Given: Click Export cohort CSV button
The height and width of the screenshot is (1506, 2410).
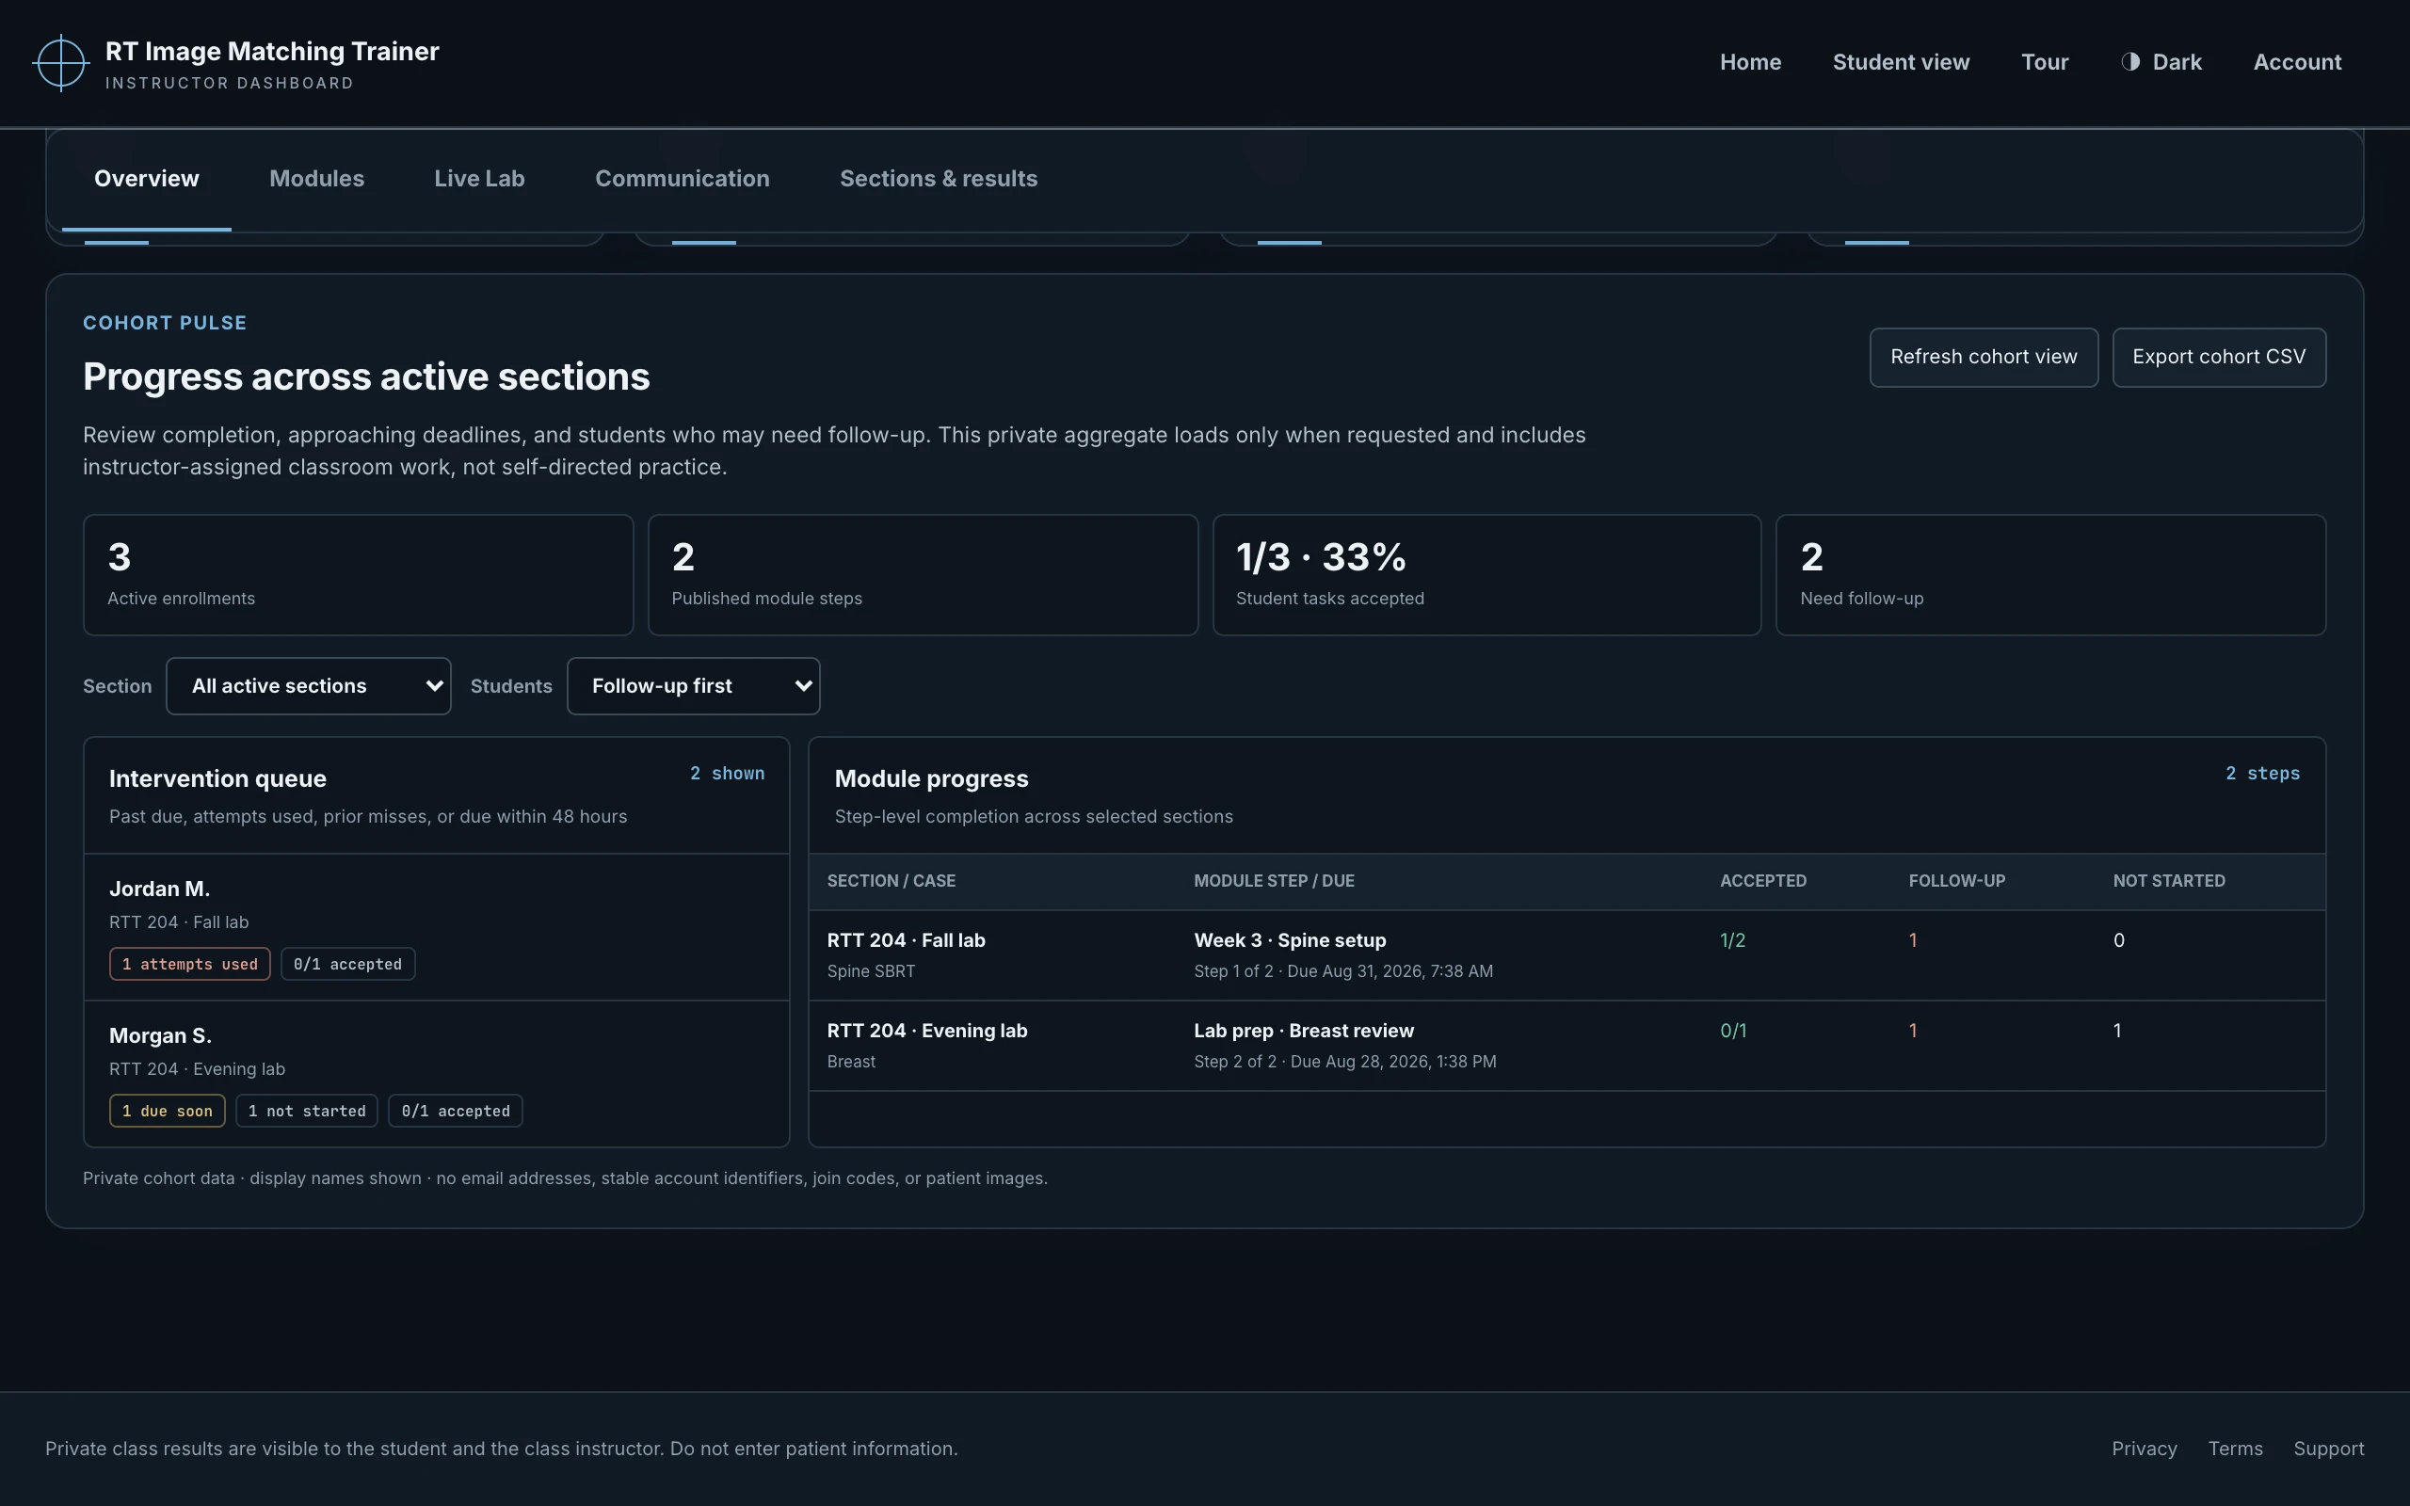Looking at the screenshot, I should 2219,357.
